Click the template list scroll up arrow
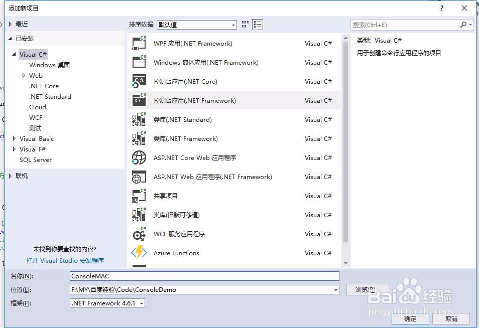This screenshot has height=328, width=479. [x=346, y=38]
